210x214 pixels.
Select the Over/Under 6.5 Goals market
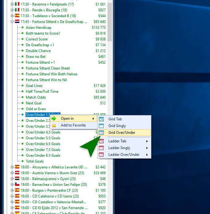(x=43, y=144)
